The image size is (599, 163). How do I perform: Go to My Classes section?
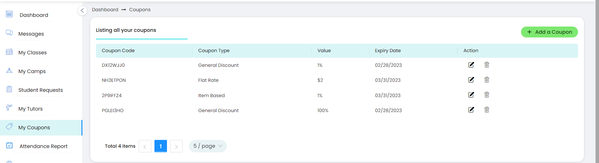point(32,52)
